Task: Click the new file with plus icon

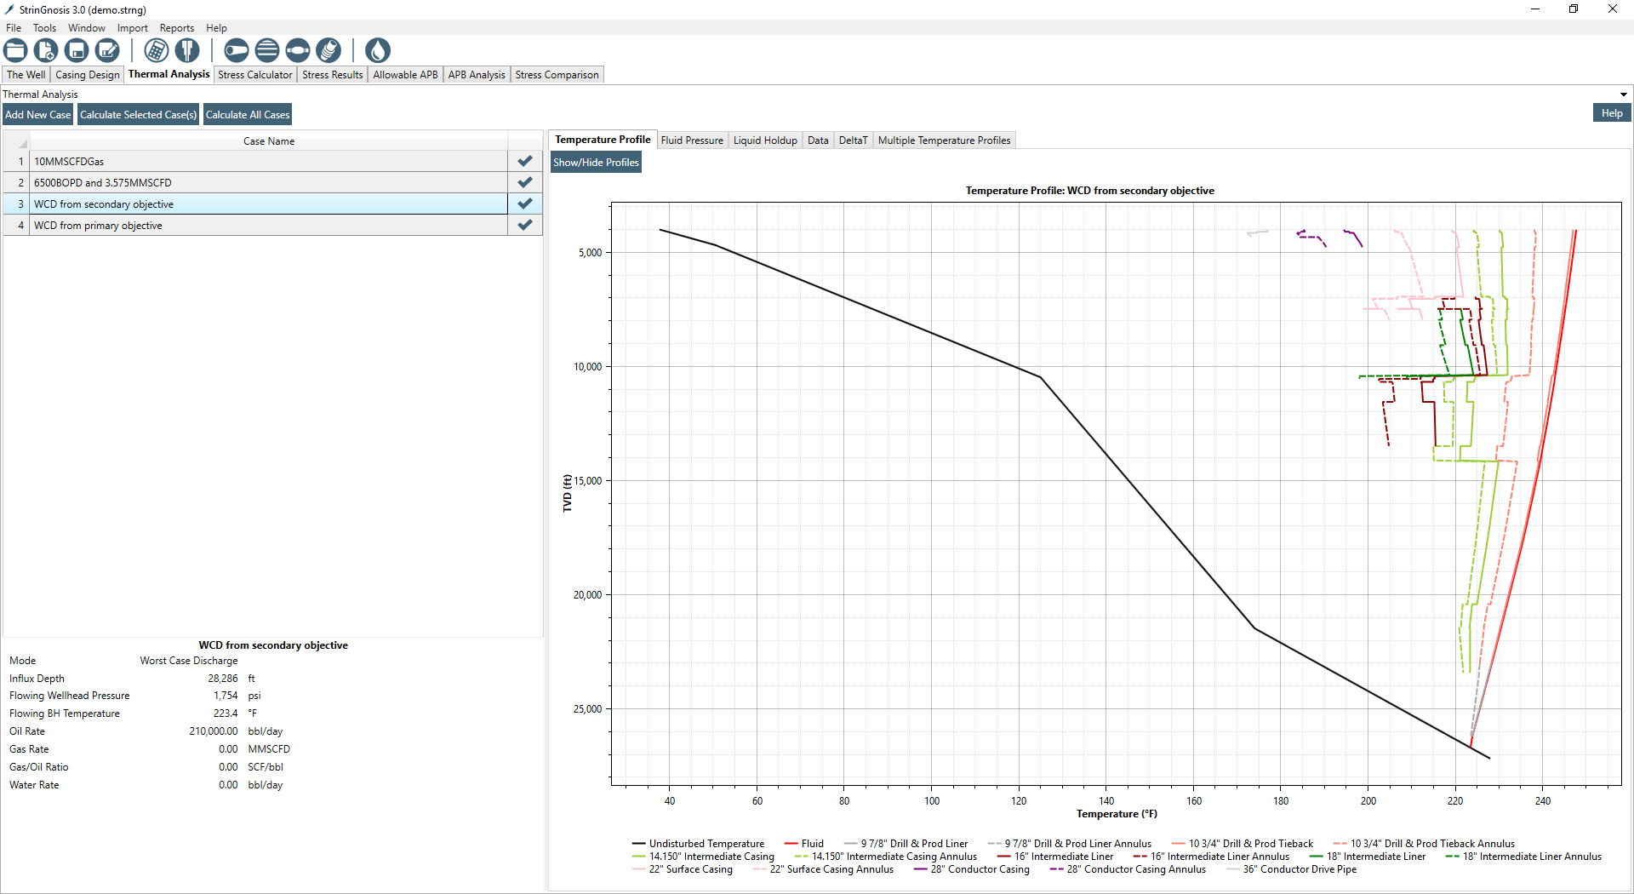Action: (x=46, y=50)
